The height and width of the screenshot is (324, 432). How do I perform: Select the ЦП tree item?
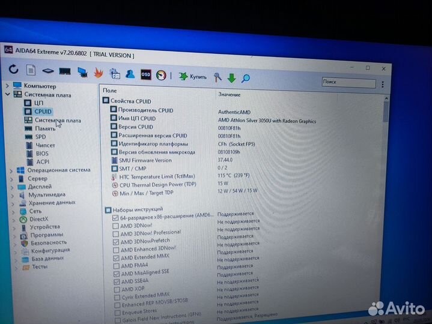[x=34, y=103]
